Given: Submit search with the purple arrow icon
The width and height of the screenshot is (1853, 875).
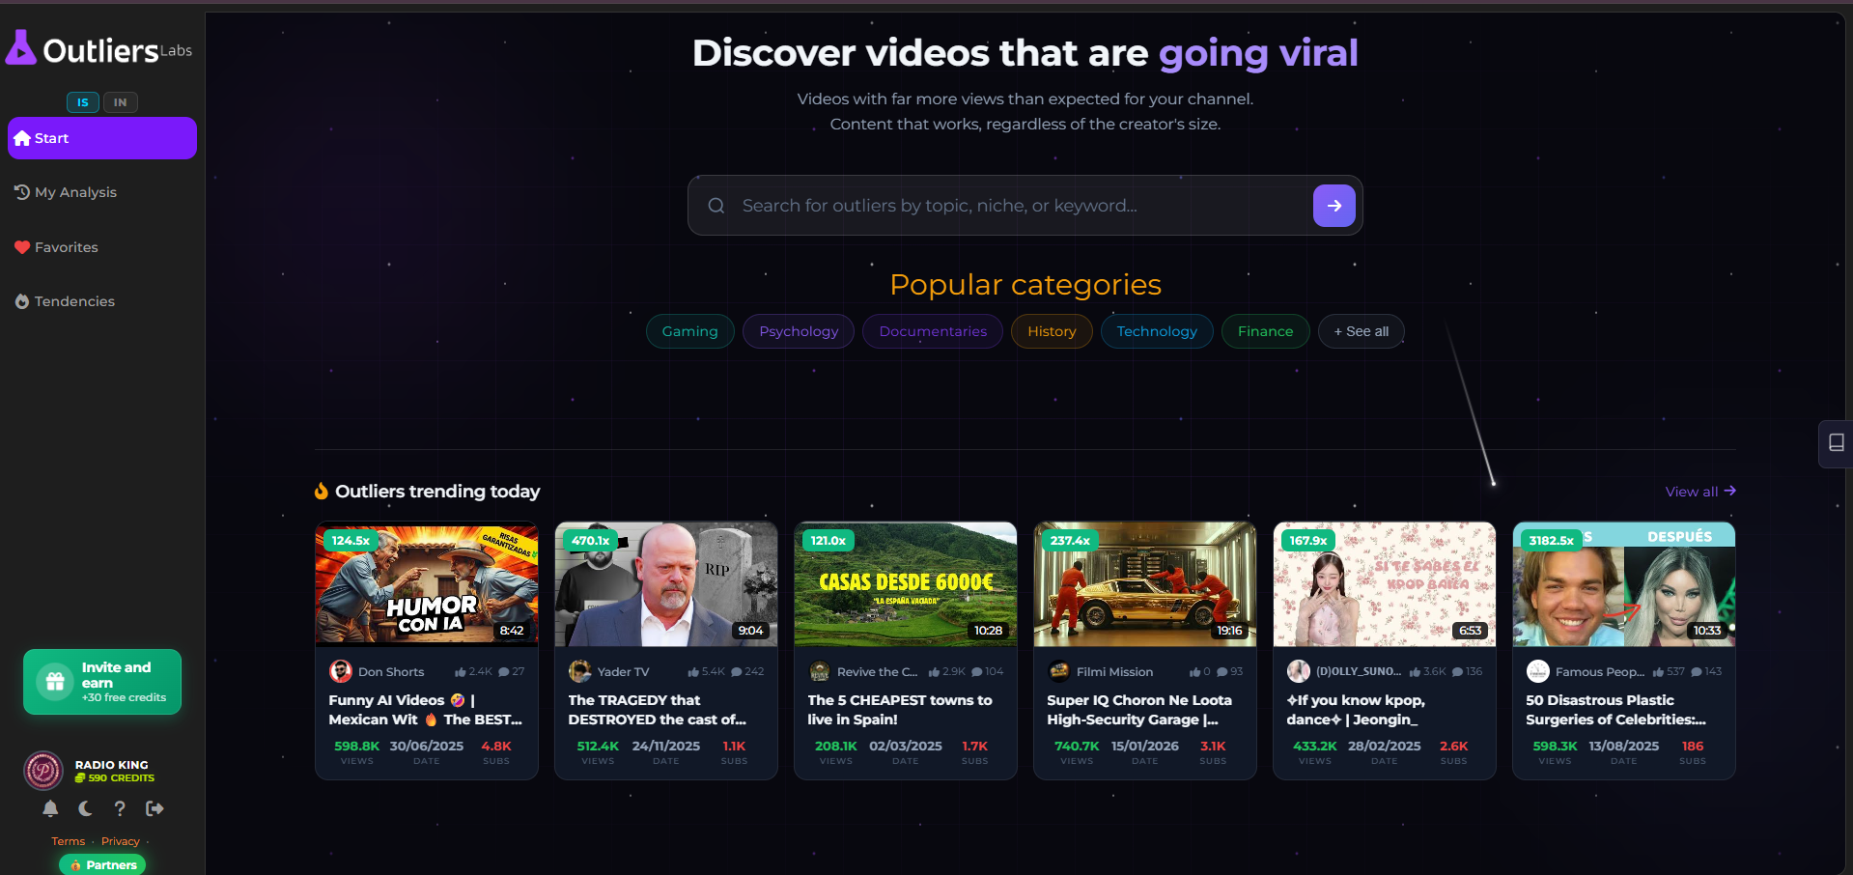Looking at the screenshot, I should pos(1334,205).
